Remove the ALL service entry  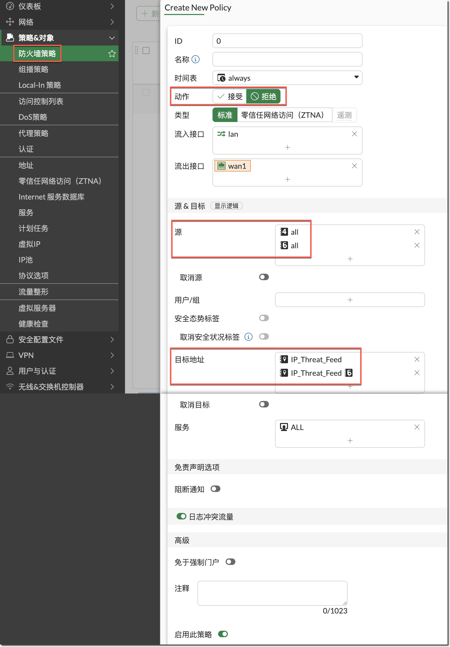pyautogui.click(x=417, y=427)
